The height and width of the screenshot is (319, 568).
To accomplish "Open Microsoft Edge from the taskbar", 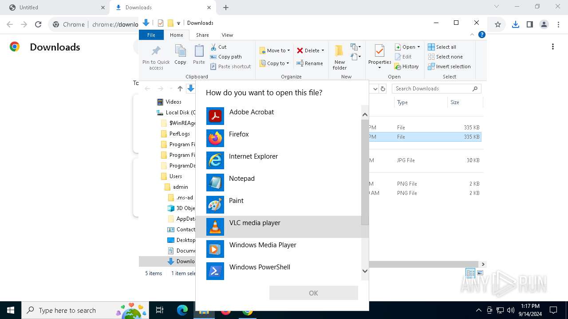I will coord(182,311).
